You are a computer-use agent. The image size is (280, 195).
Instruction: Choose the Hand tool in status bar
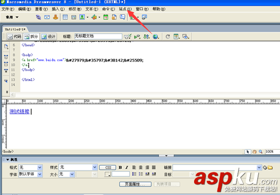[x=254, y=152]
